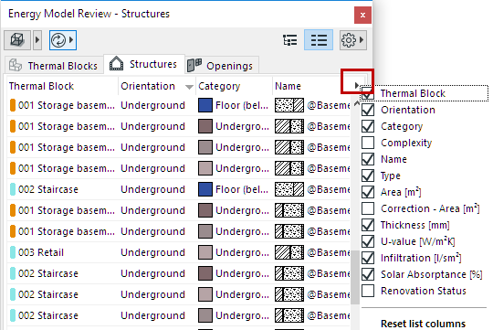Sort by Category column header
Image resolution: width=493 pixels, height=330 pixels.
(x=234, y=86)
